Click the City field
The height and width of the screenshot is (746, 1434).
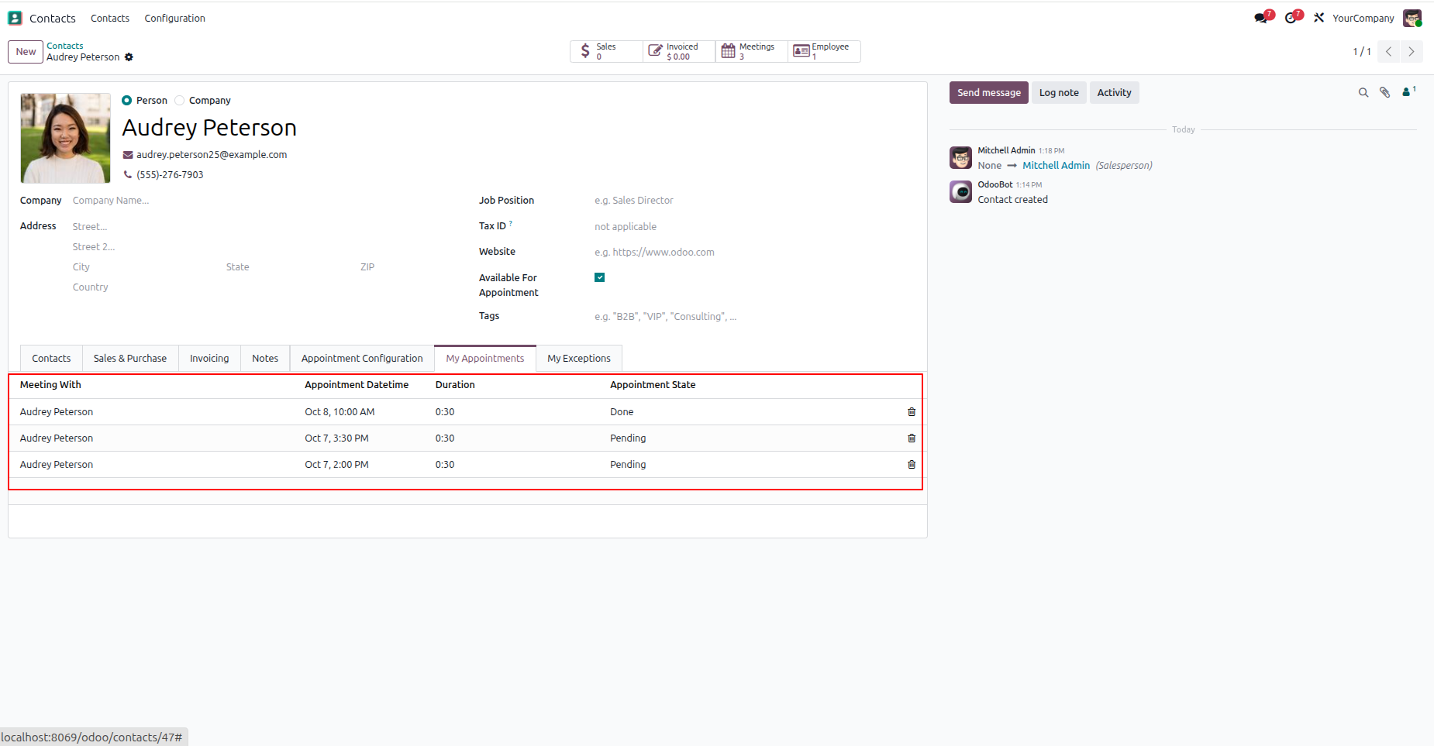tap(145, 267)
